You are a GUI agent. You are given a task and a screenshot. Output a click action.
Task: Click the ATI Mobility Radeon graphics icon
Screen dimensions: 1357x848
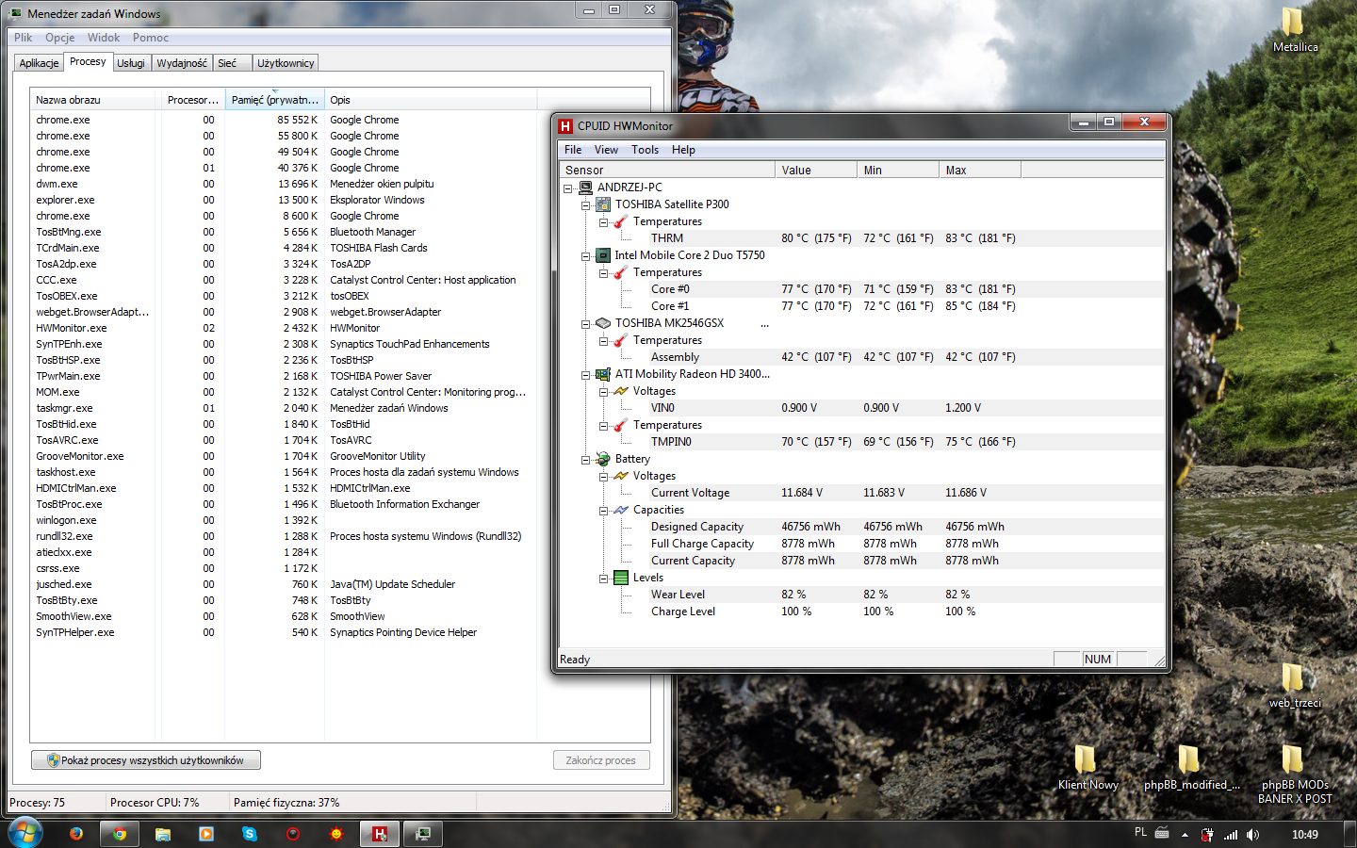pos(604,374)
